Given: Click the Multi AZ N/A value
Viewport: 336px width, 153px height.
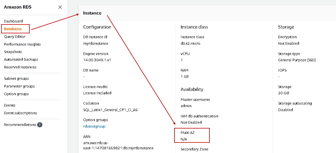Looking at the screenshot, I should pyautogui.click(x=184, y=139).
